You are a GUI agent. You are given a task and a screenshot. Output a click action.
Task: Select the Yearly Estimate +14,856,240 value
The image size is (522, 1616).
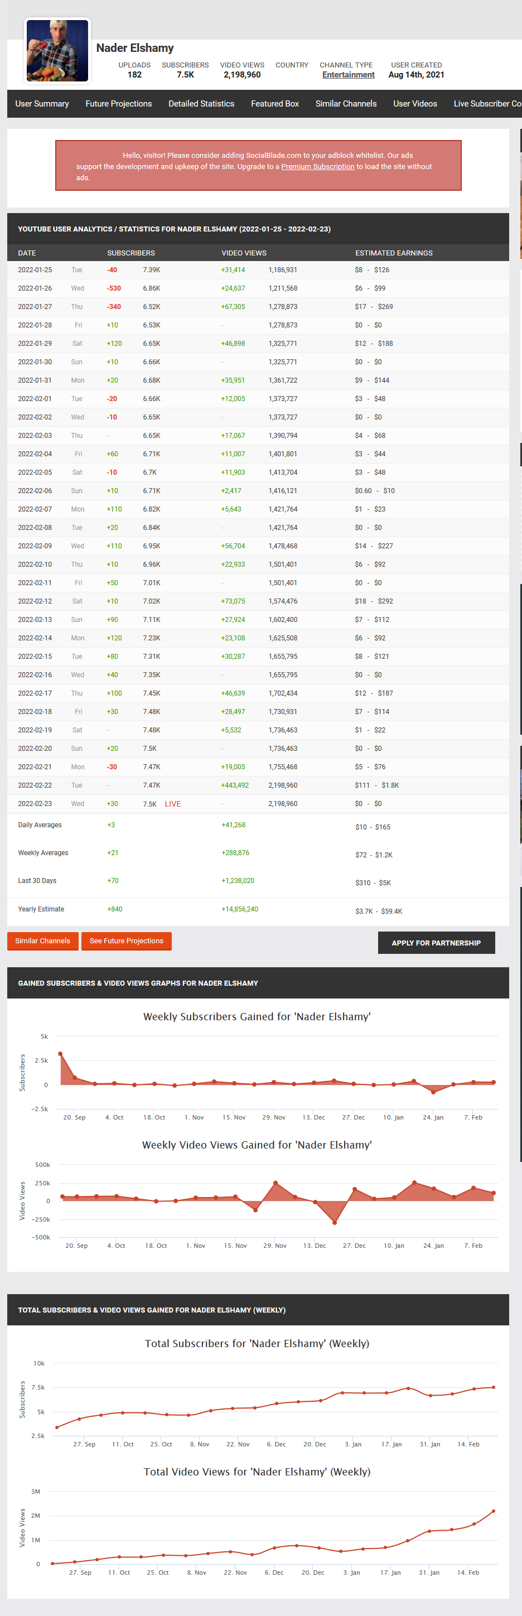pos(240,908)
